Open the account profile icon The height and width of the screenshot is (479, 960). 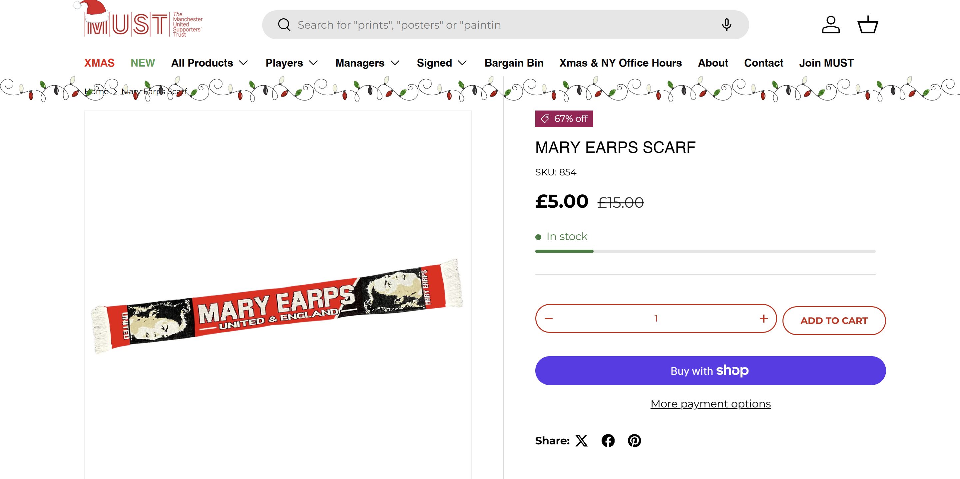pos(831,25)
